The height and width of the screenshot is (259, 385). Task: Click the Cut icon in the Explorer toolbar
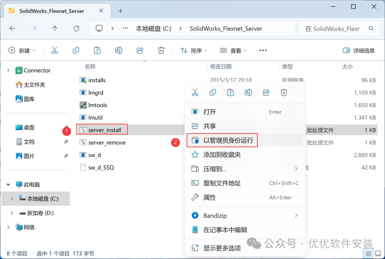click(x=55, y=50)
